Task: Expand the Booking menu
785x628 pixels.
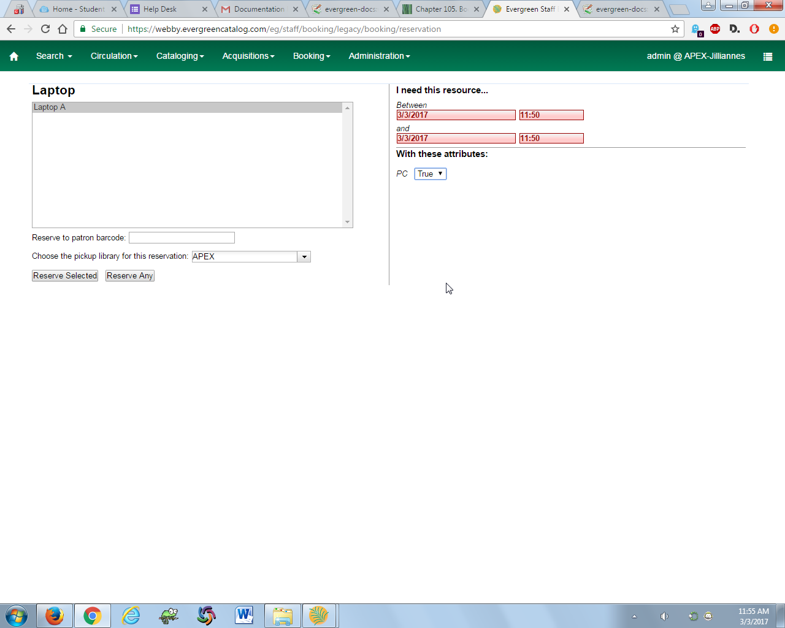Action: click(x=312, y=56)
